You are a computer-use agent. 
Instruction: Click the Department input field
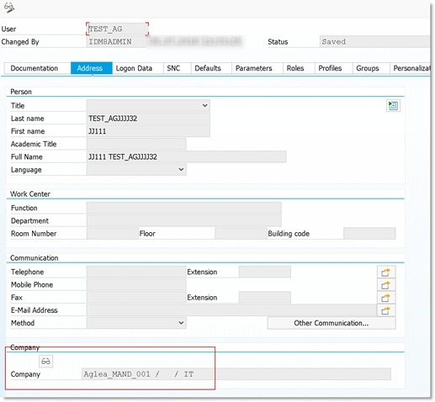(x=184, y=221)
